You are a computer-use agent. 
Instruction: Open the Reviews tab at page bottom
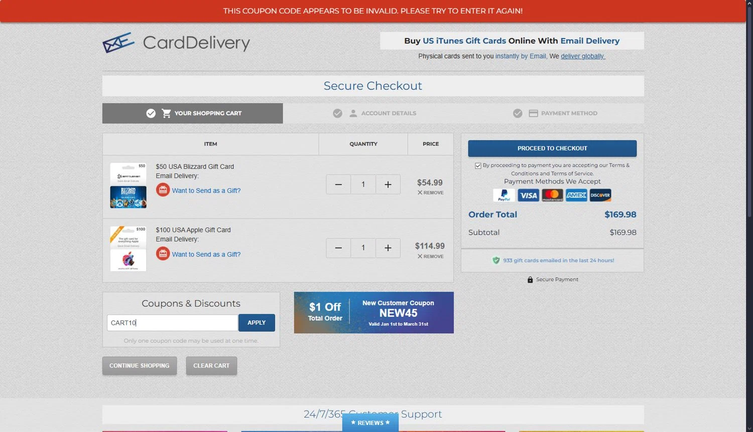point(370,422)
